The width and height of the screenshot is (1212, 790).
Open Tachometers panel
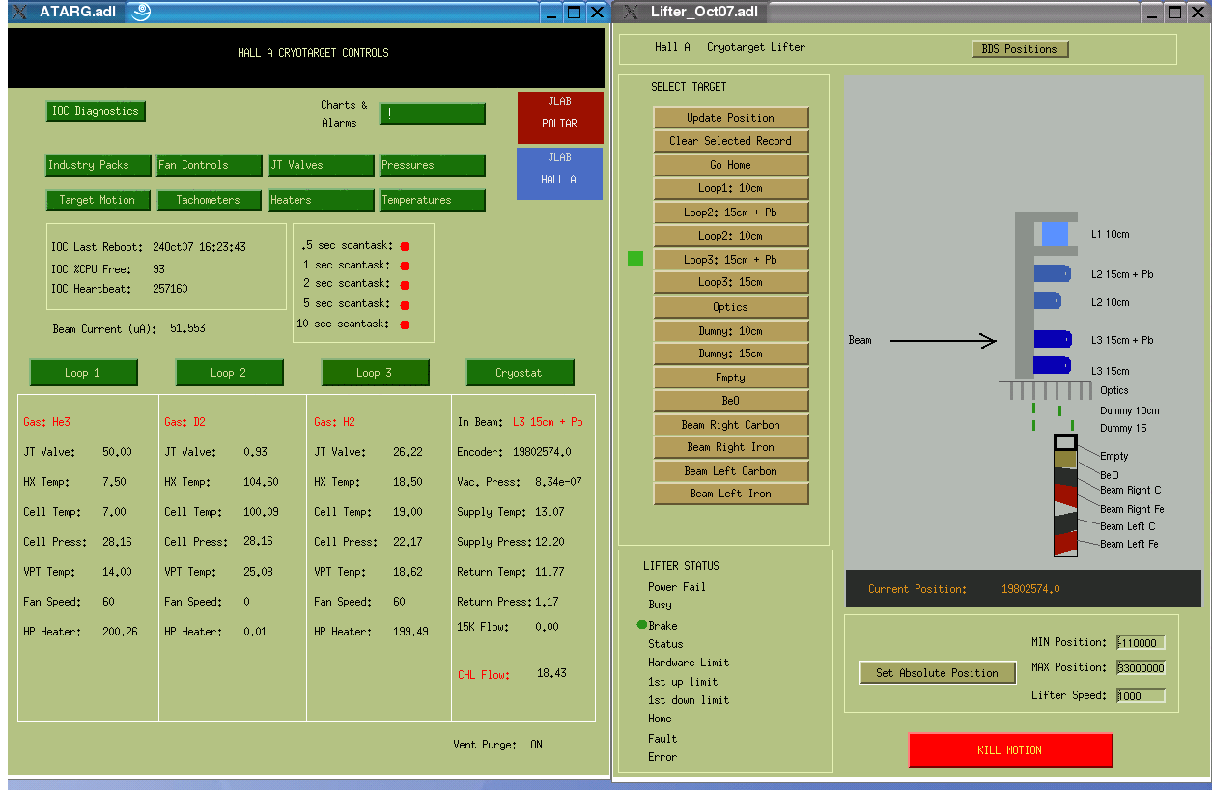(210, 200)
